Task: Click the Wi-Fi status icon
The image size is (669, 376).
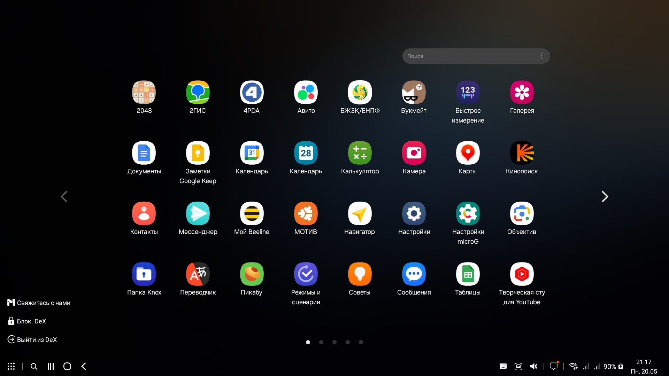Action: coord(573,366)
